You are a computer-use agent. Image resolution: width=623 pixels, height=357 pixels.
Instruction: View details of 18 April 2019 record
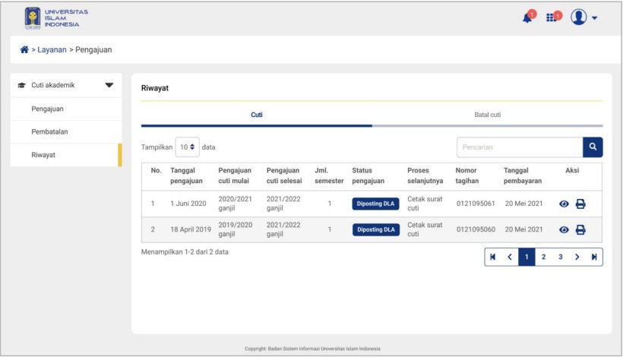click(x=564, y=229)
